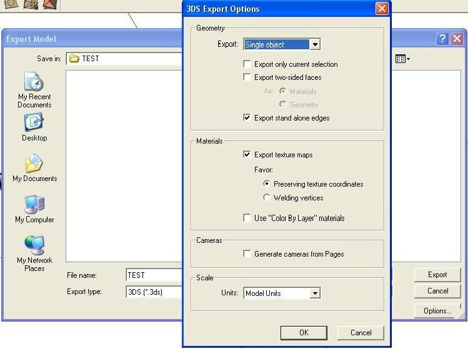The image size is (468, 349).
Task: Click Cancel in Export Model dialog
Action: [x=437, y=291]
